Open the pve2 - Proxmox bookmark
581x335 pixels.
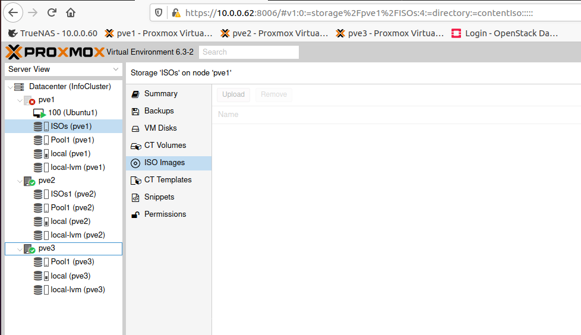[x=274, y=33]
